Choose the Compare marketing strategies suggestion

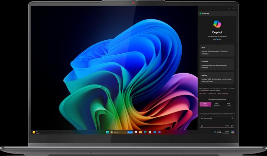pos(217,64)
